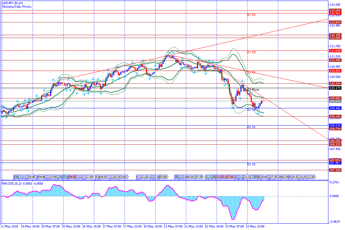Select the 10:15 event marker
345x230 pixels.
pyautogui.click(x=295, y=177)
